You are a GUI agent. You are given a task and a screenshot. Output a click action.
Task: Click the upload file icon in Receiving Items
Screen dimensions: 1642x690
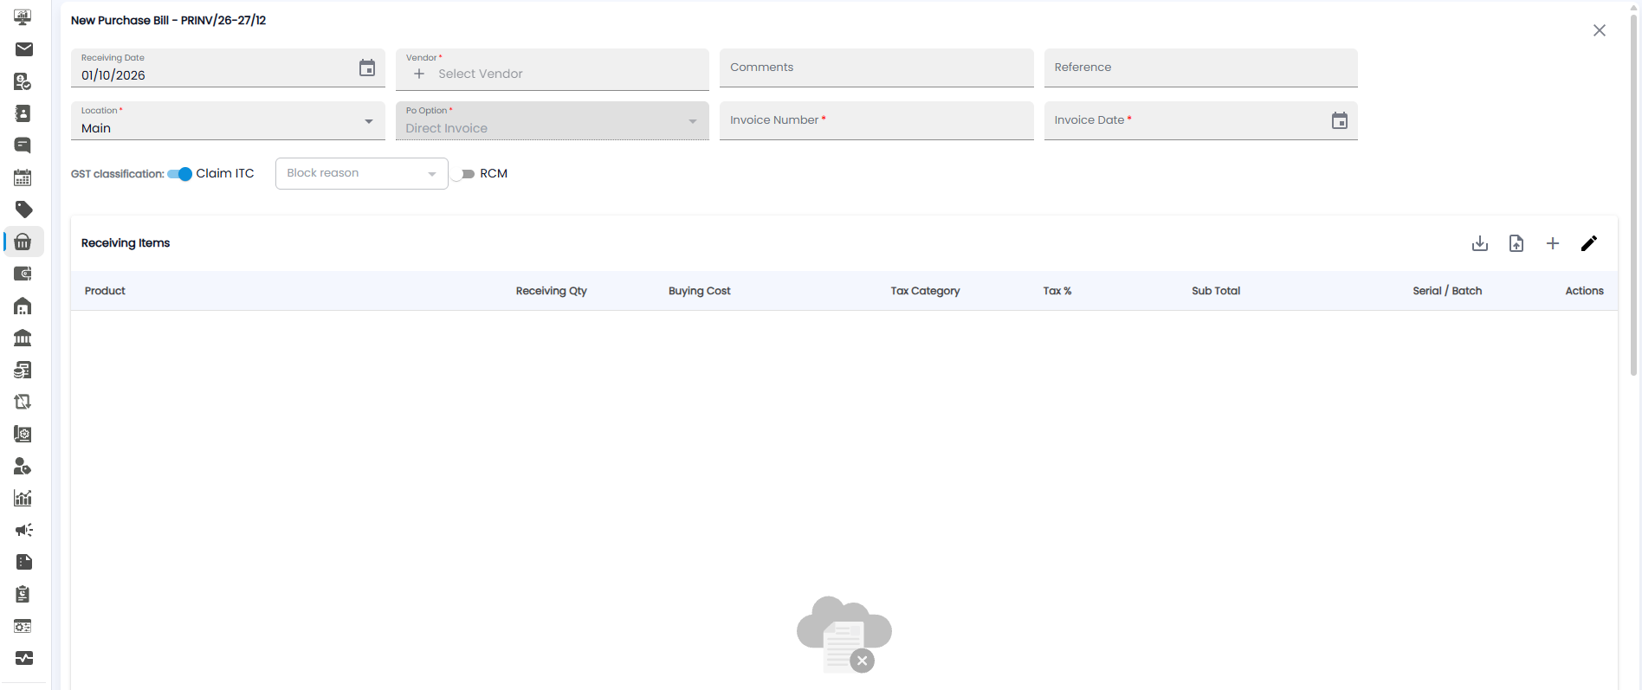pos(1516,243)
